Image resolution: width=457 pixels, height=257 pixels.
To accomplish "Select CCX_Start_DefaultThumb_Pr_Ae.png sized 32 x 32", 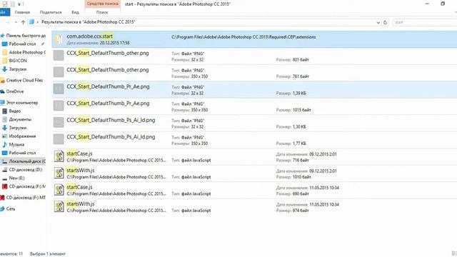I will pos(254,89).
